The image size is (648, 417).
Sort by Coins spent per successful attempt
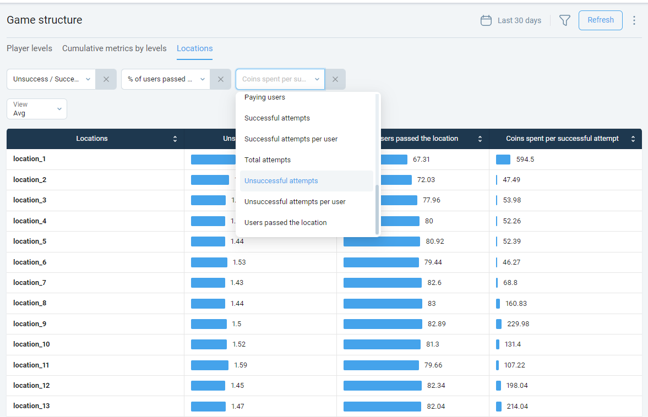[633, 139]
